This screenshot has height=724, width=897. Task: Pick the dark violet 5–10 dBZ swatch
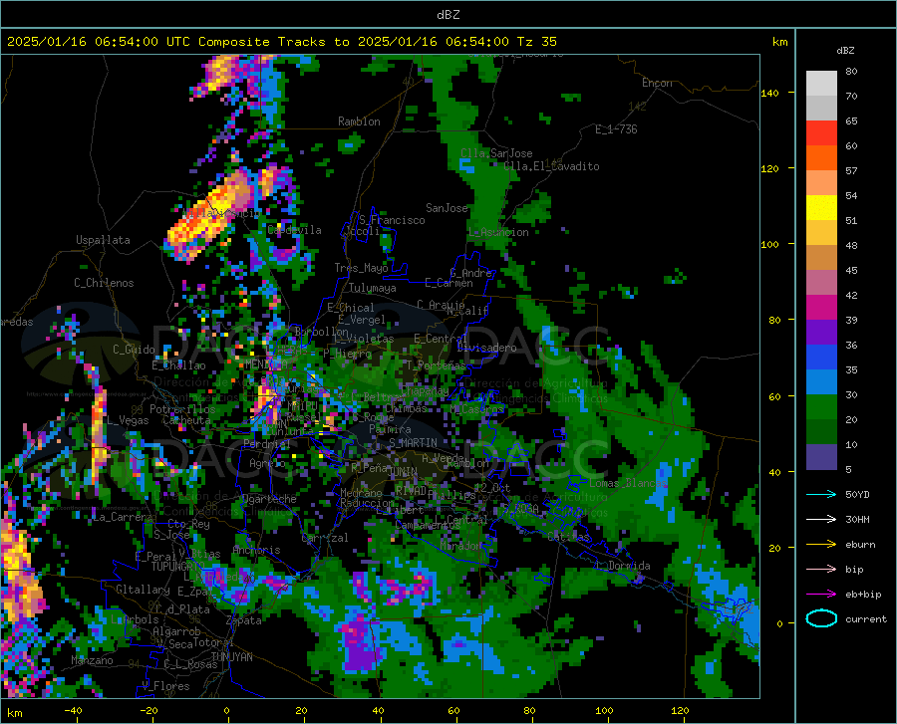[x=821, y=457]
